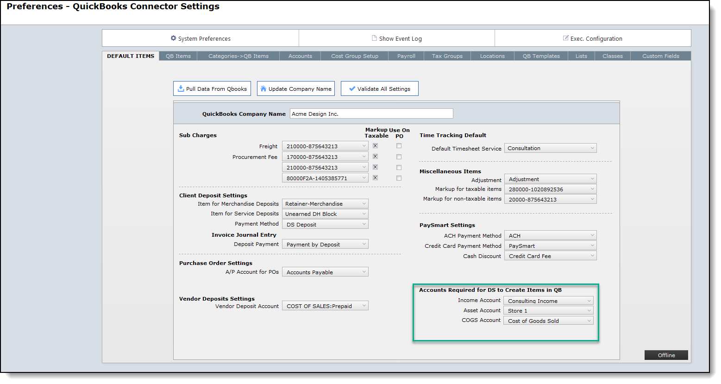Click the Exec. Configuration edit icon
Screen dimensions: 721x384
click(x=565, y=38)
